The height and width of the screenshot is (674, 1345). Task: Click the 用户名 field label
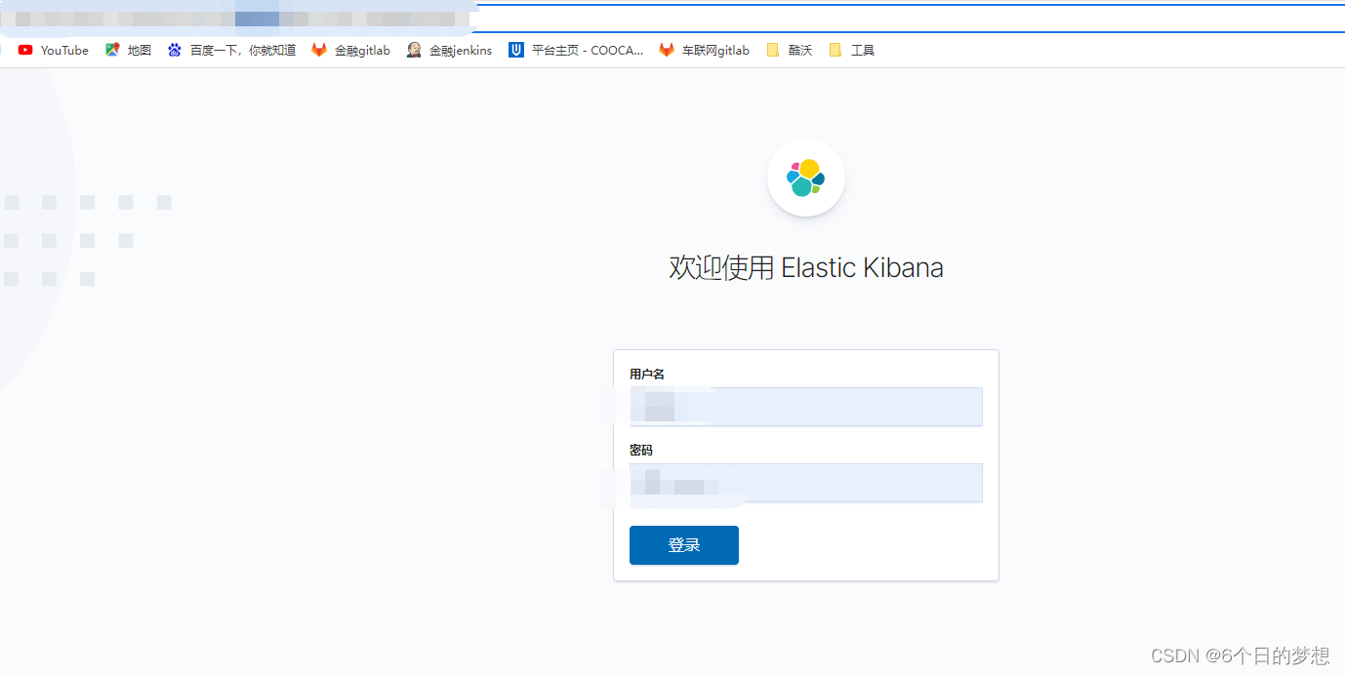[647, 375]
